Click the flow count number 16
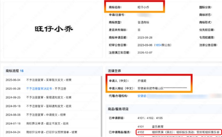222x137 pixels. [x=22, y=71]
